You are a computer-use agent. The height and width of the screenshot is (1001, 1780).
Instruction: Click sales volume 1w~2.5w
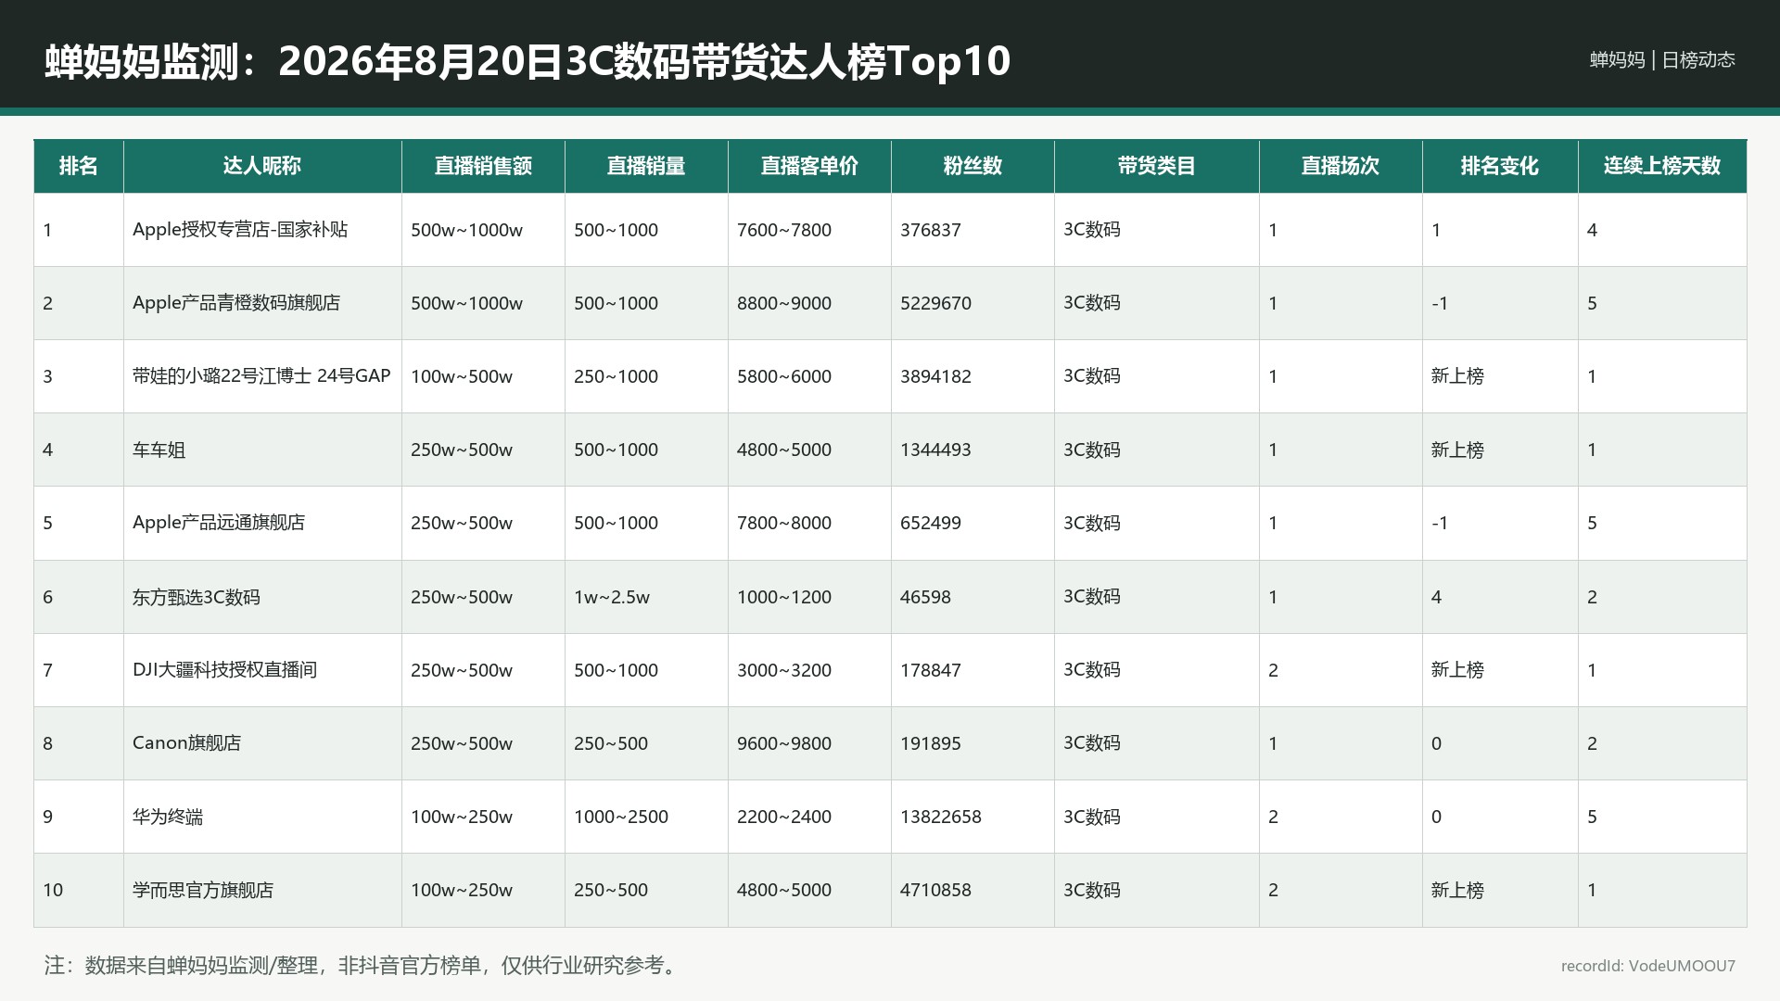point(612,597)
